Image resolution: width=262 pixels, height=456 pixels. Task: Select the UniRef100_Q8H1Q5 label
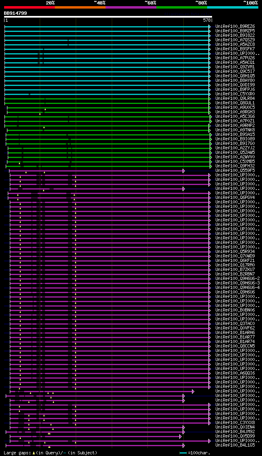[235, 76]
